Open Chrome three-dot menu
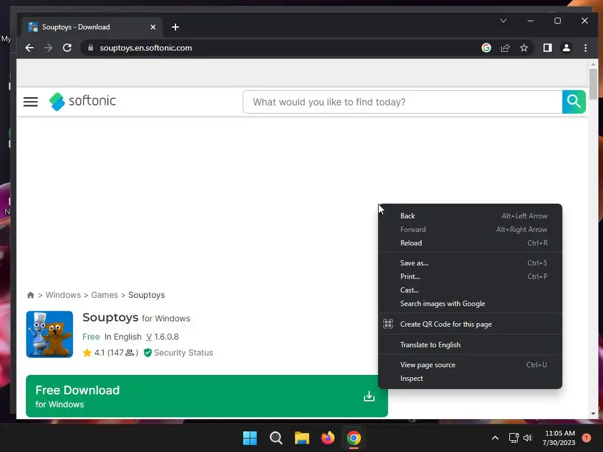Screen dimensions: 603x452 point(585,48)
